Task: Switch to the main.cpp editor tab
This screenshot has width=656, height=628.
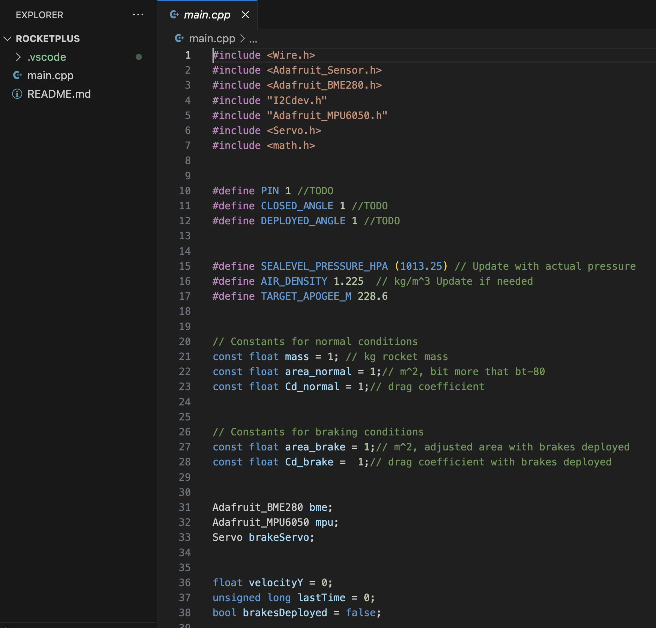Action: click(x=207, y=14)
